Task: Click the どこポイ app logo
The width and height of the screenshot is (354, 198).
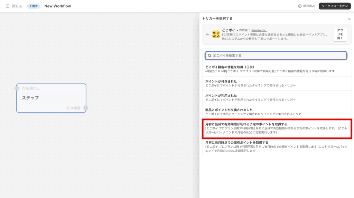Action: [x=216, y=34]
